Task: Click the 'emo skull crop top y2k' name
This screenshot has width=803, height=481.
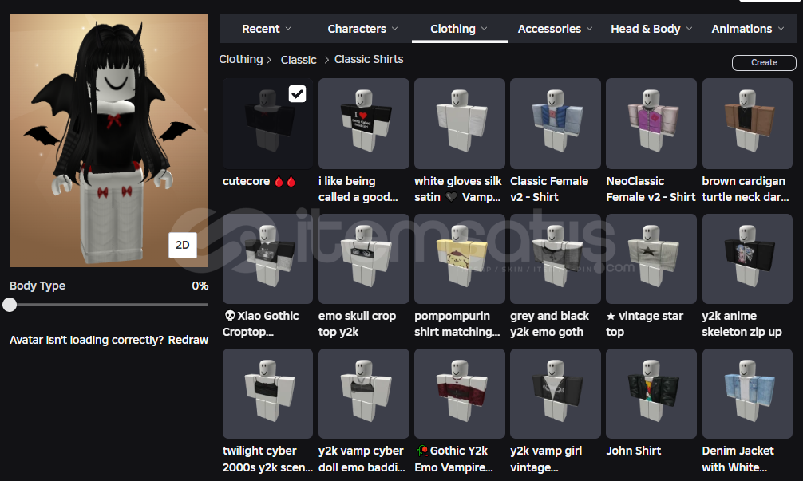Action: point(357,324)
